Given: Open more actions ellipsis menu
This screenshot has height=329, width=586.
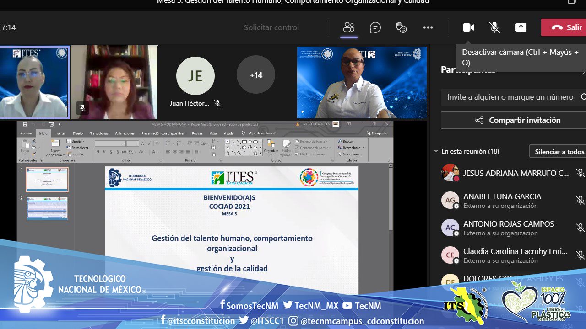Looking at the screenshot, I should (428, 27).
